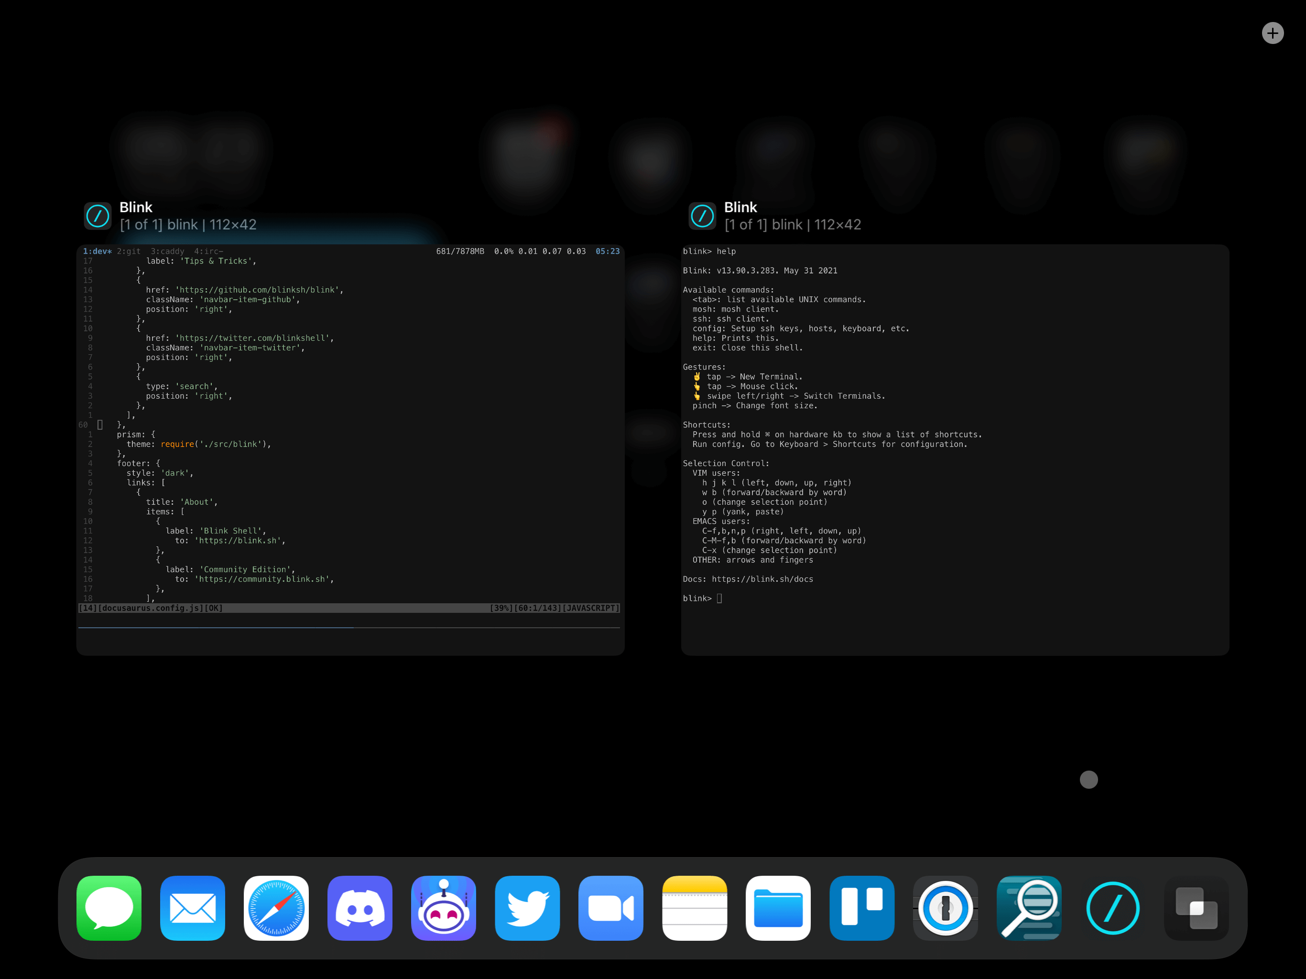Click the 'Blink: v13.90.3.283' version line

point(760,271)
